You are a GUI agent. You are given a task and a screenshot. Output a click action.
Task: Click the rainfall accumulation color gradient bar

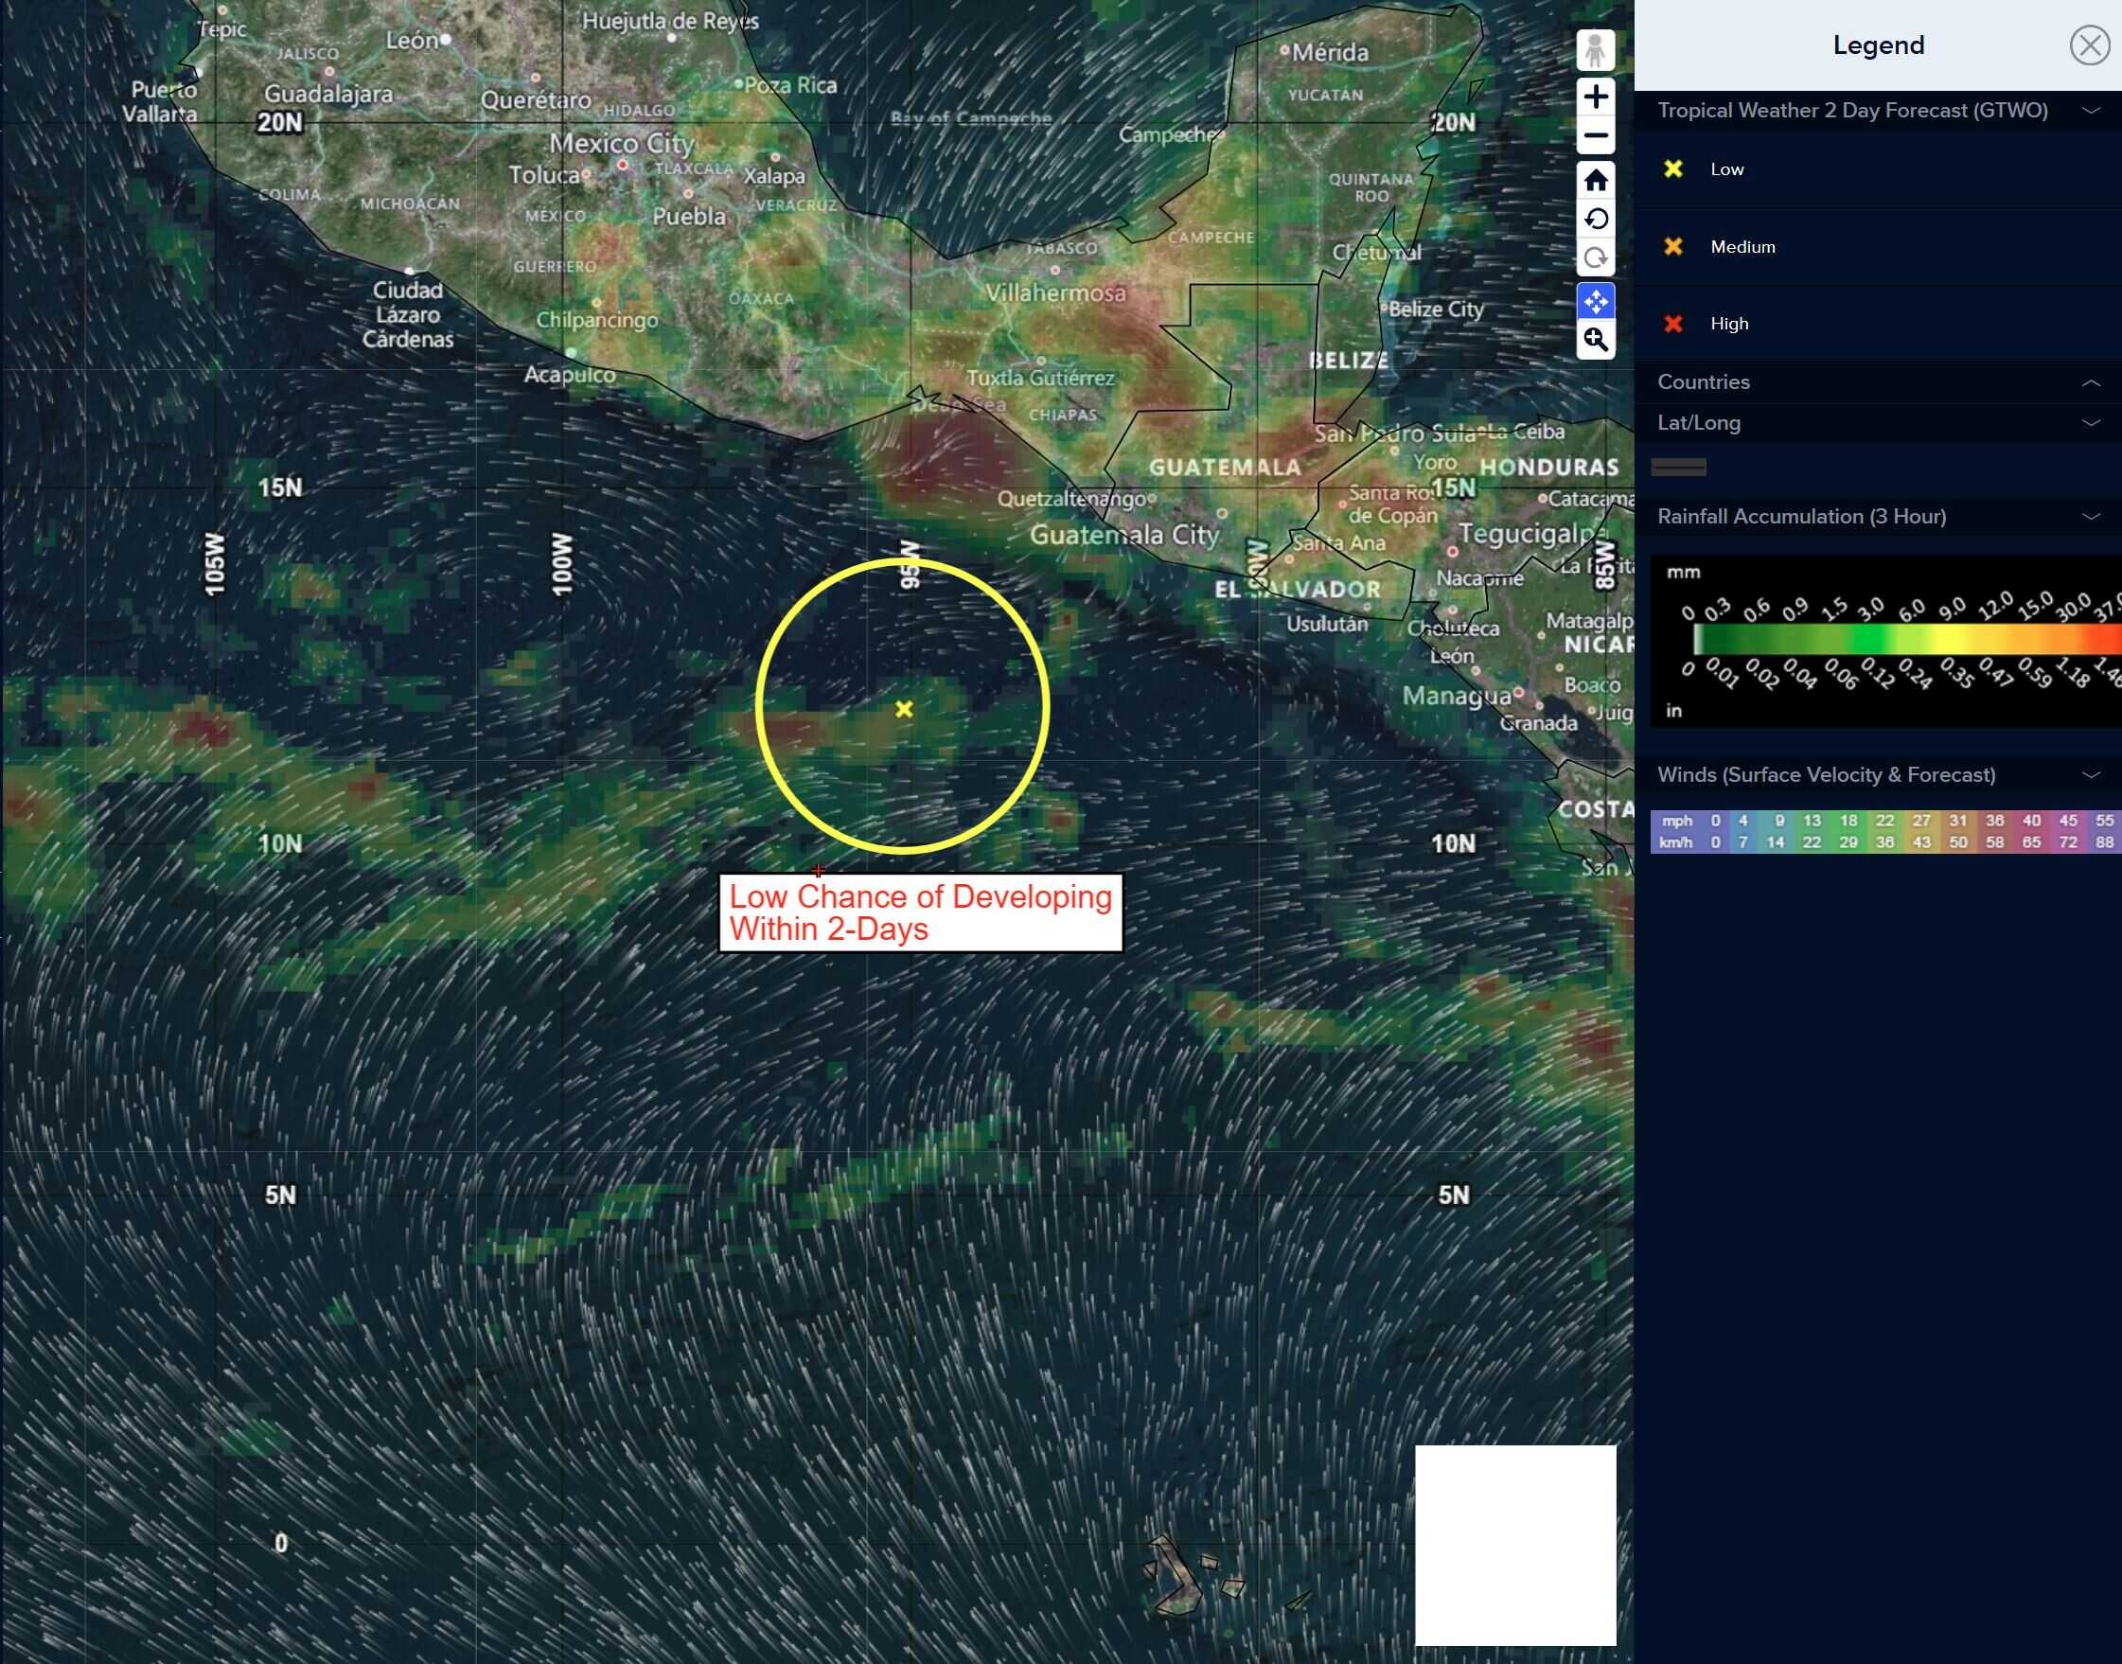[1900, 639]
